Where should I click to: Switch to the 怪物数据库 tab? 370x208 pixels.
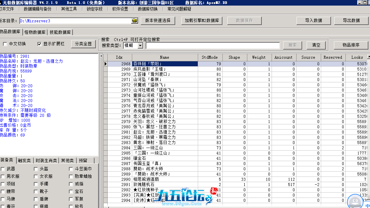pos(35,32)
